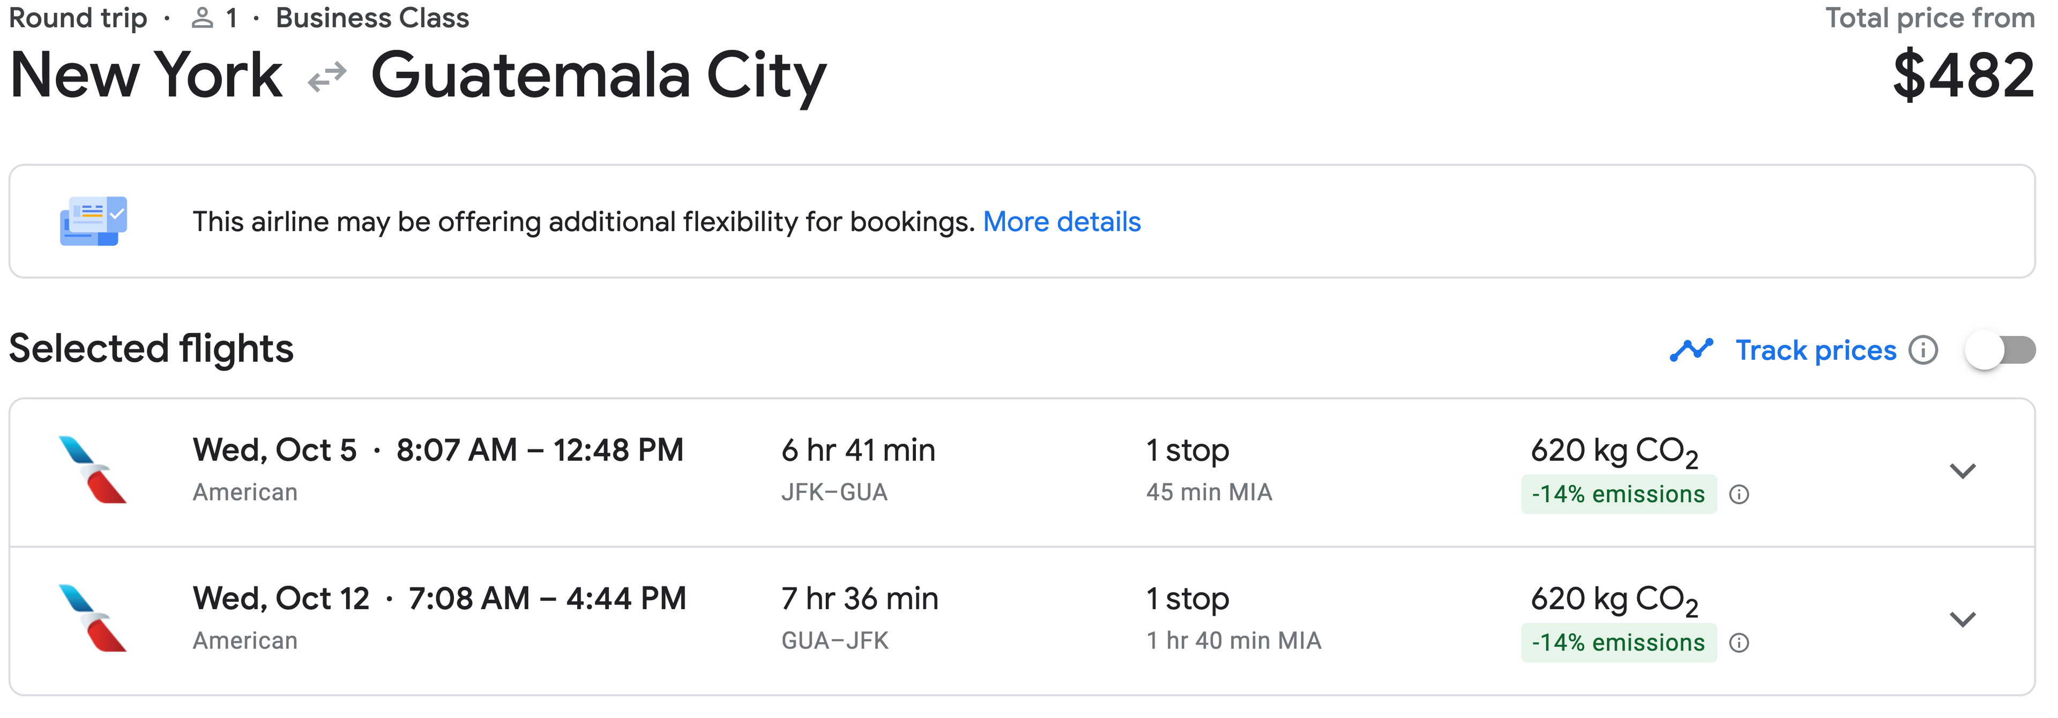Click the -14% emissions badge on GUA–JFK flight
The height and width of the screenshot is (718, 2058).
1619,643
